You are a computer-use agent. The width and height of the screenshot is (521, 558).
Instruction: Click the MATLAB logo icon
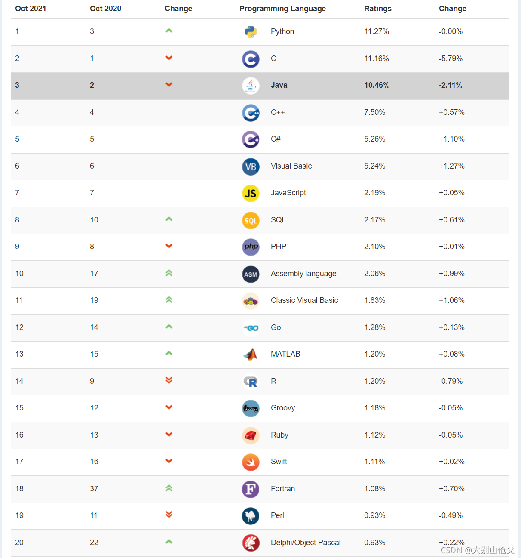point(251,355)
